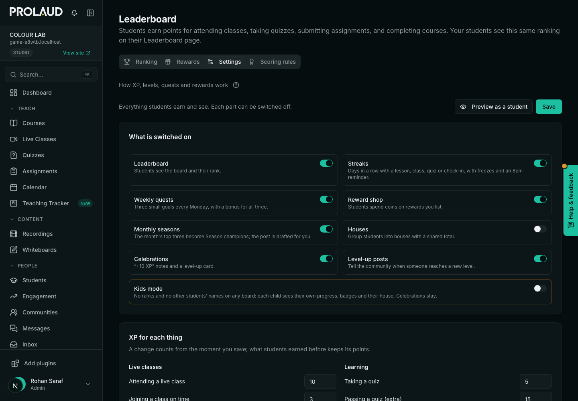Click the Quizzes question icon
This screenshot has width=578, height=401.
pyautogui.click(x=14, y=155)
